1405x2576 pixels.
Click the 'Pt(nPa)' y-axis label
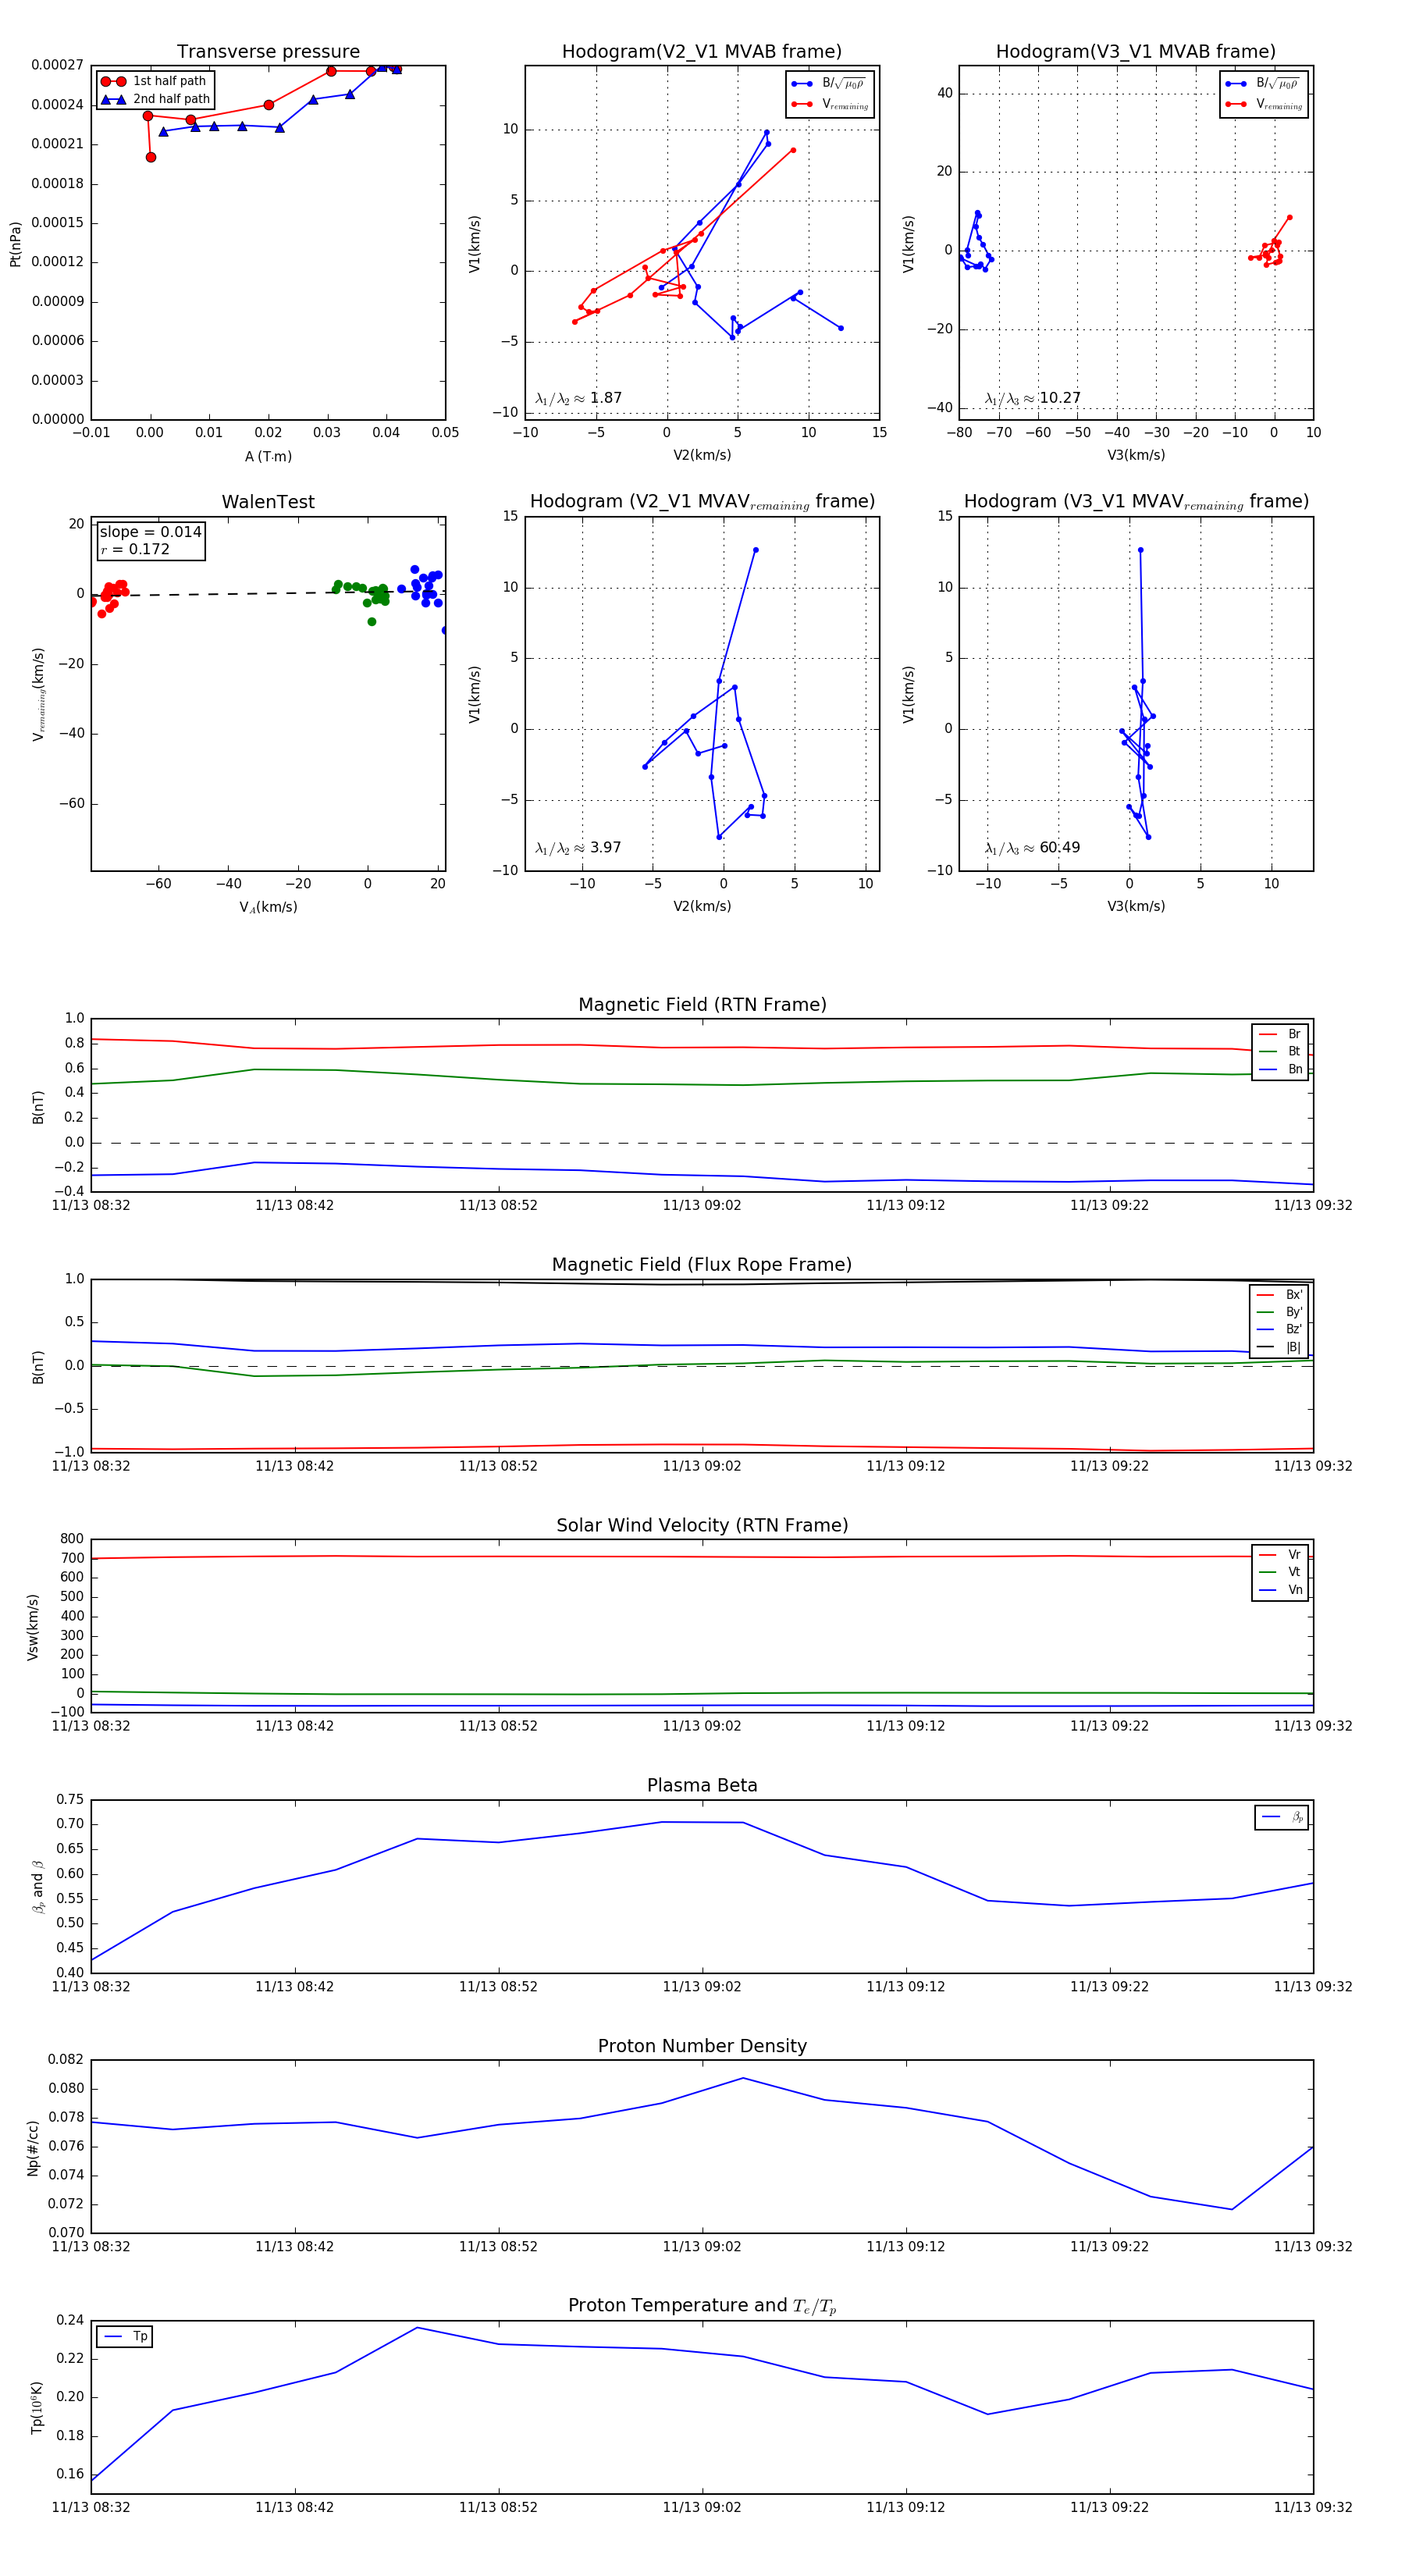(15, 244)
